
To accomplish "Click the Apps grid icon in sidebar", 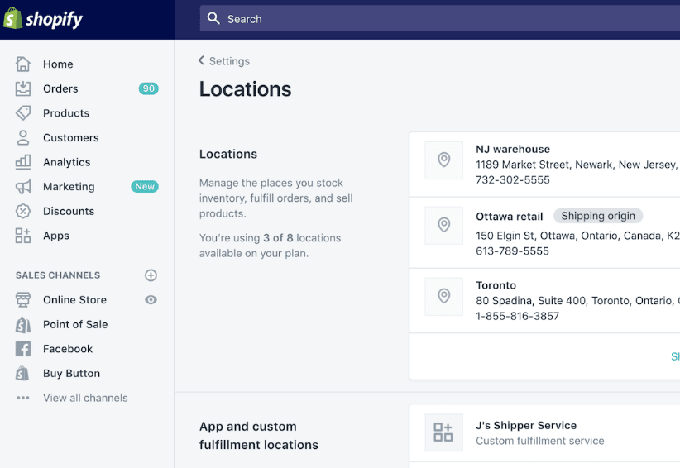I will [x=23, y=236].
